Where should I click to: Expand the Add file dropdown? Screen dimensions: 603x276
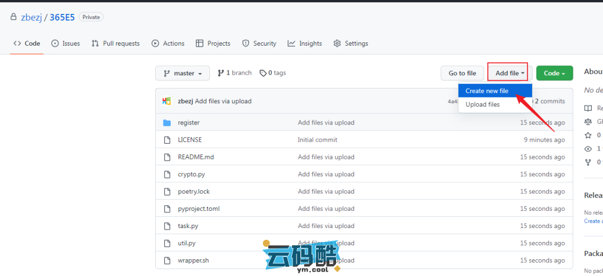pyautogui.click(x=510, y=73)
